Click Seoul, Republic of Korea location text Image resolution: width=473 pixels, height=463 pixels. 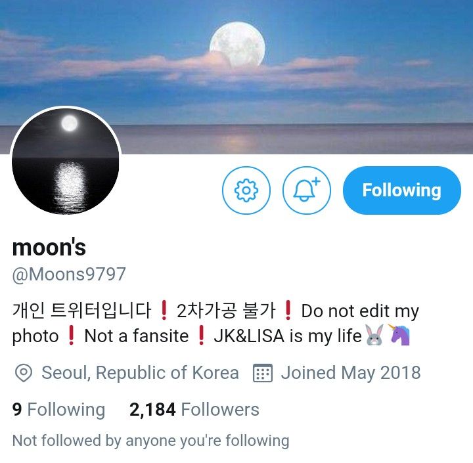pyautogui.click(x=140, y=373)
